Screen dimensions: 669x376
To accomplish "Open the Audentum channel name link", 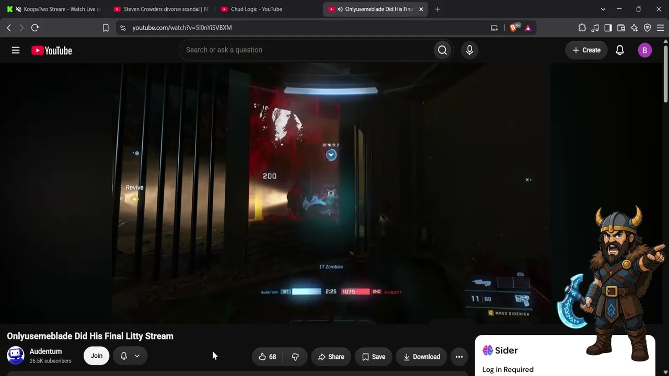I will [x=45, y=351].
